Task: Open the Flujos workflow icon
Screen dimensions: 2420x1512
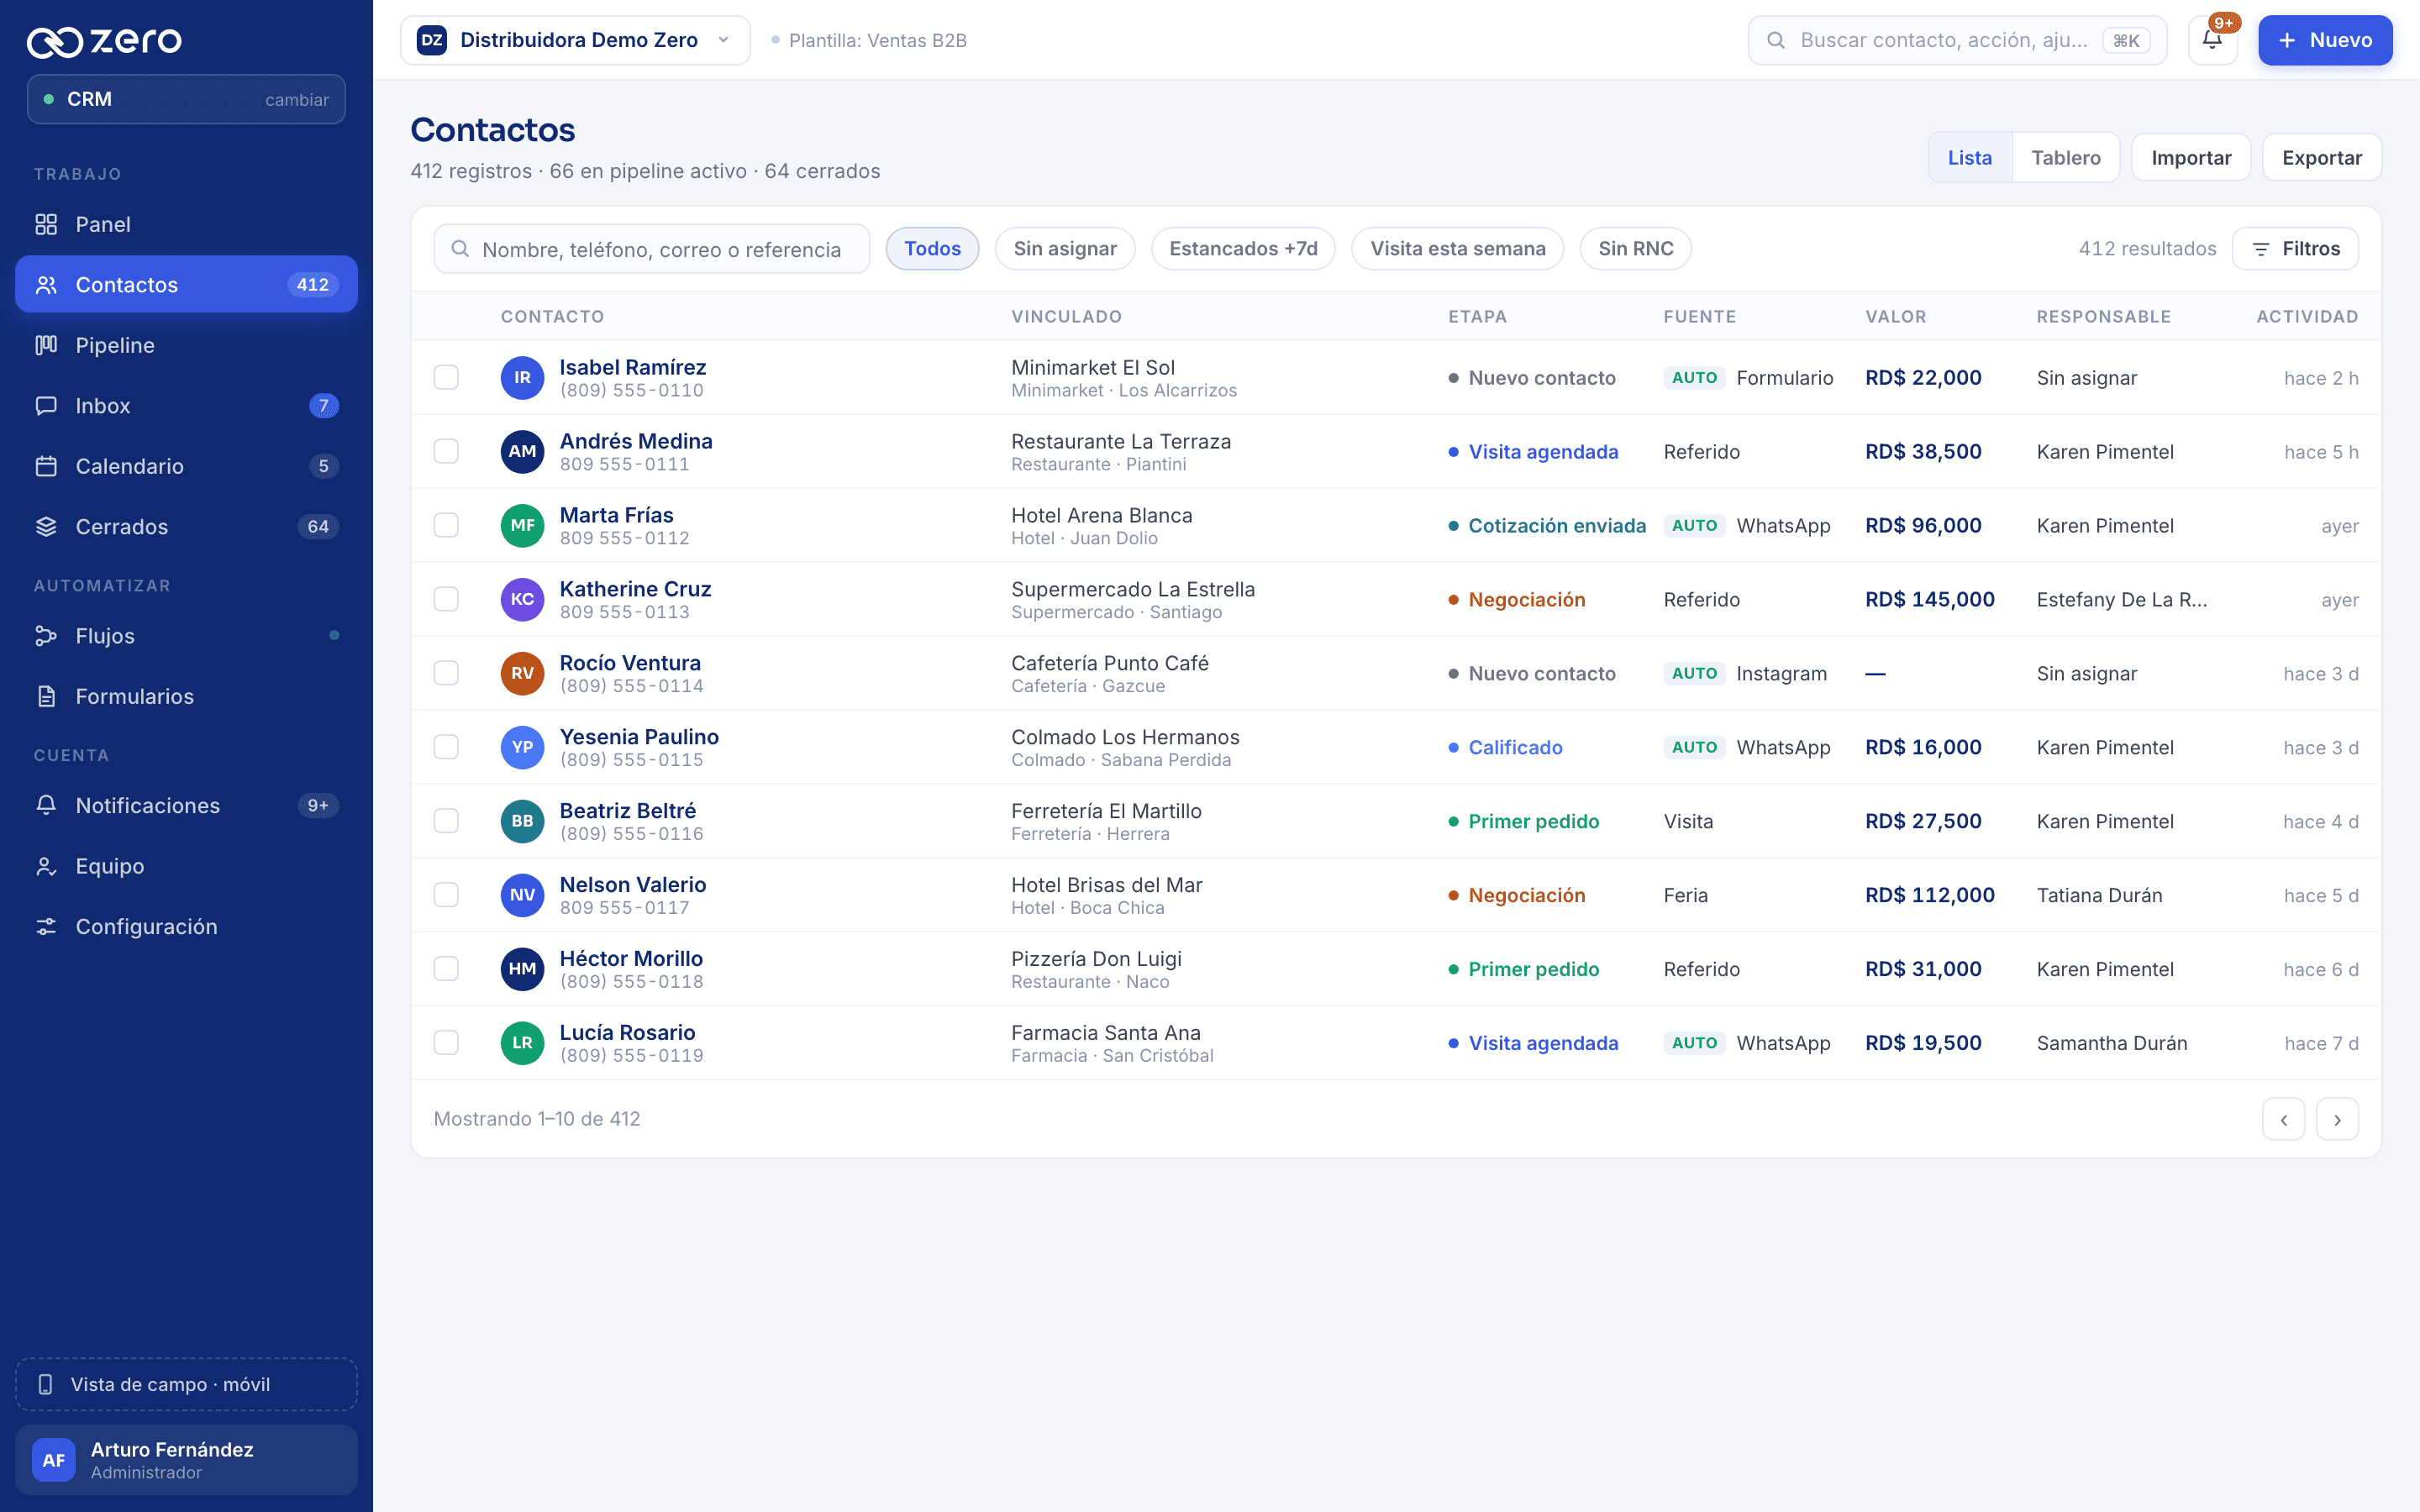Action: [46, 636]
